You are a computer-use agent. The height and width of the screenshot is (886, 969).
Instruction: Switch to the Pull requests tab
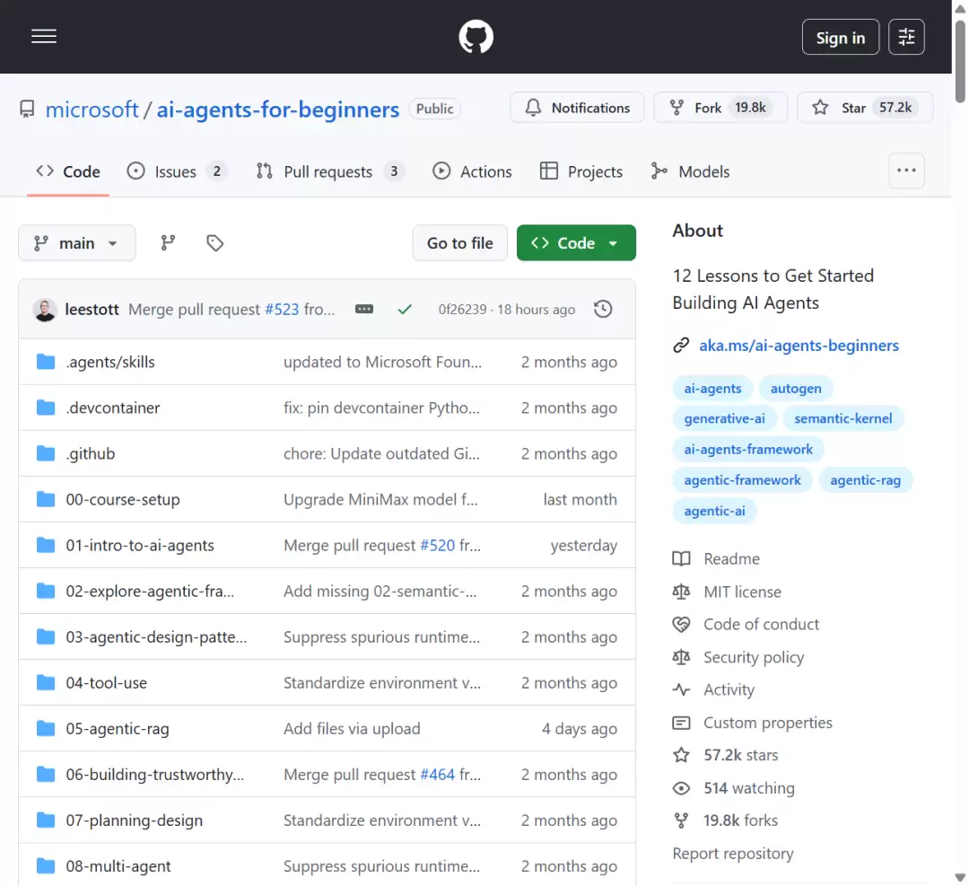click(329, 171)
